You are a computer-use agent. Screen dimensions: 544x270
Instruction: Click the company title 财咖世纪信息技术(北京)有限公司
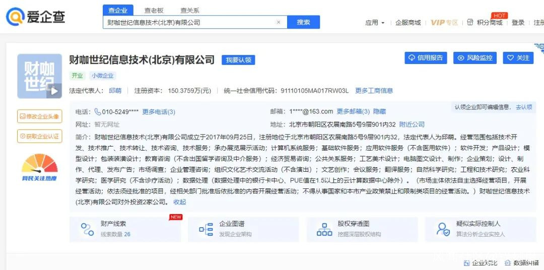[142, 59]
